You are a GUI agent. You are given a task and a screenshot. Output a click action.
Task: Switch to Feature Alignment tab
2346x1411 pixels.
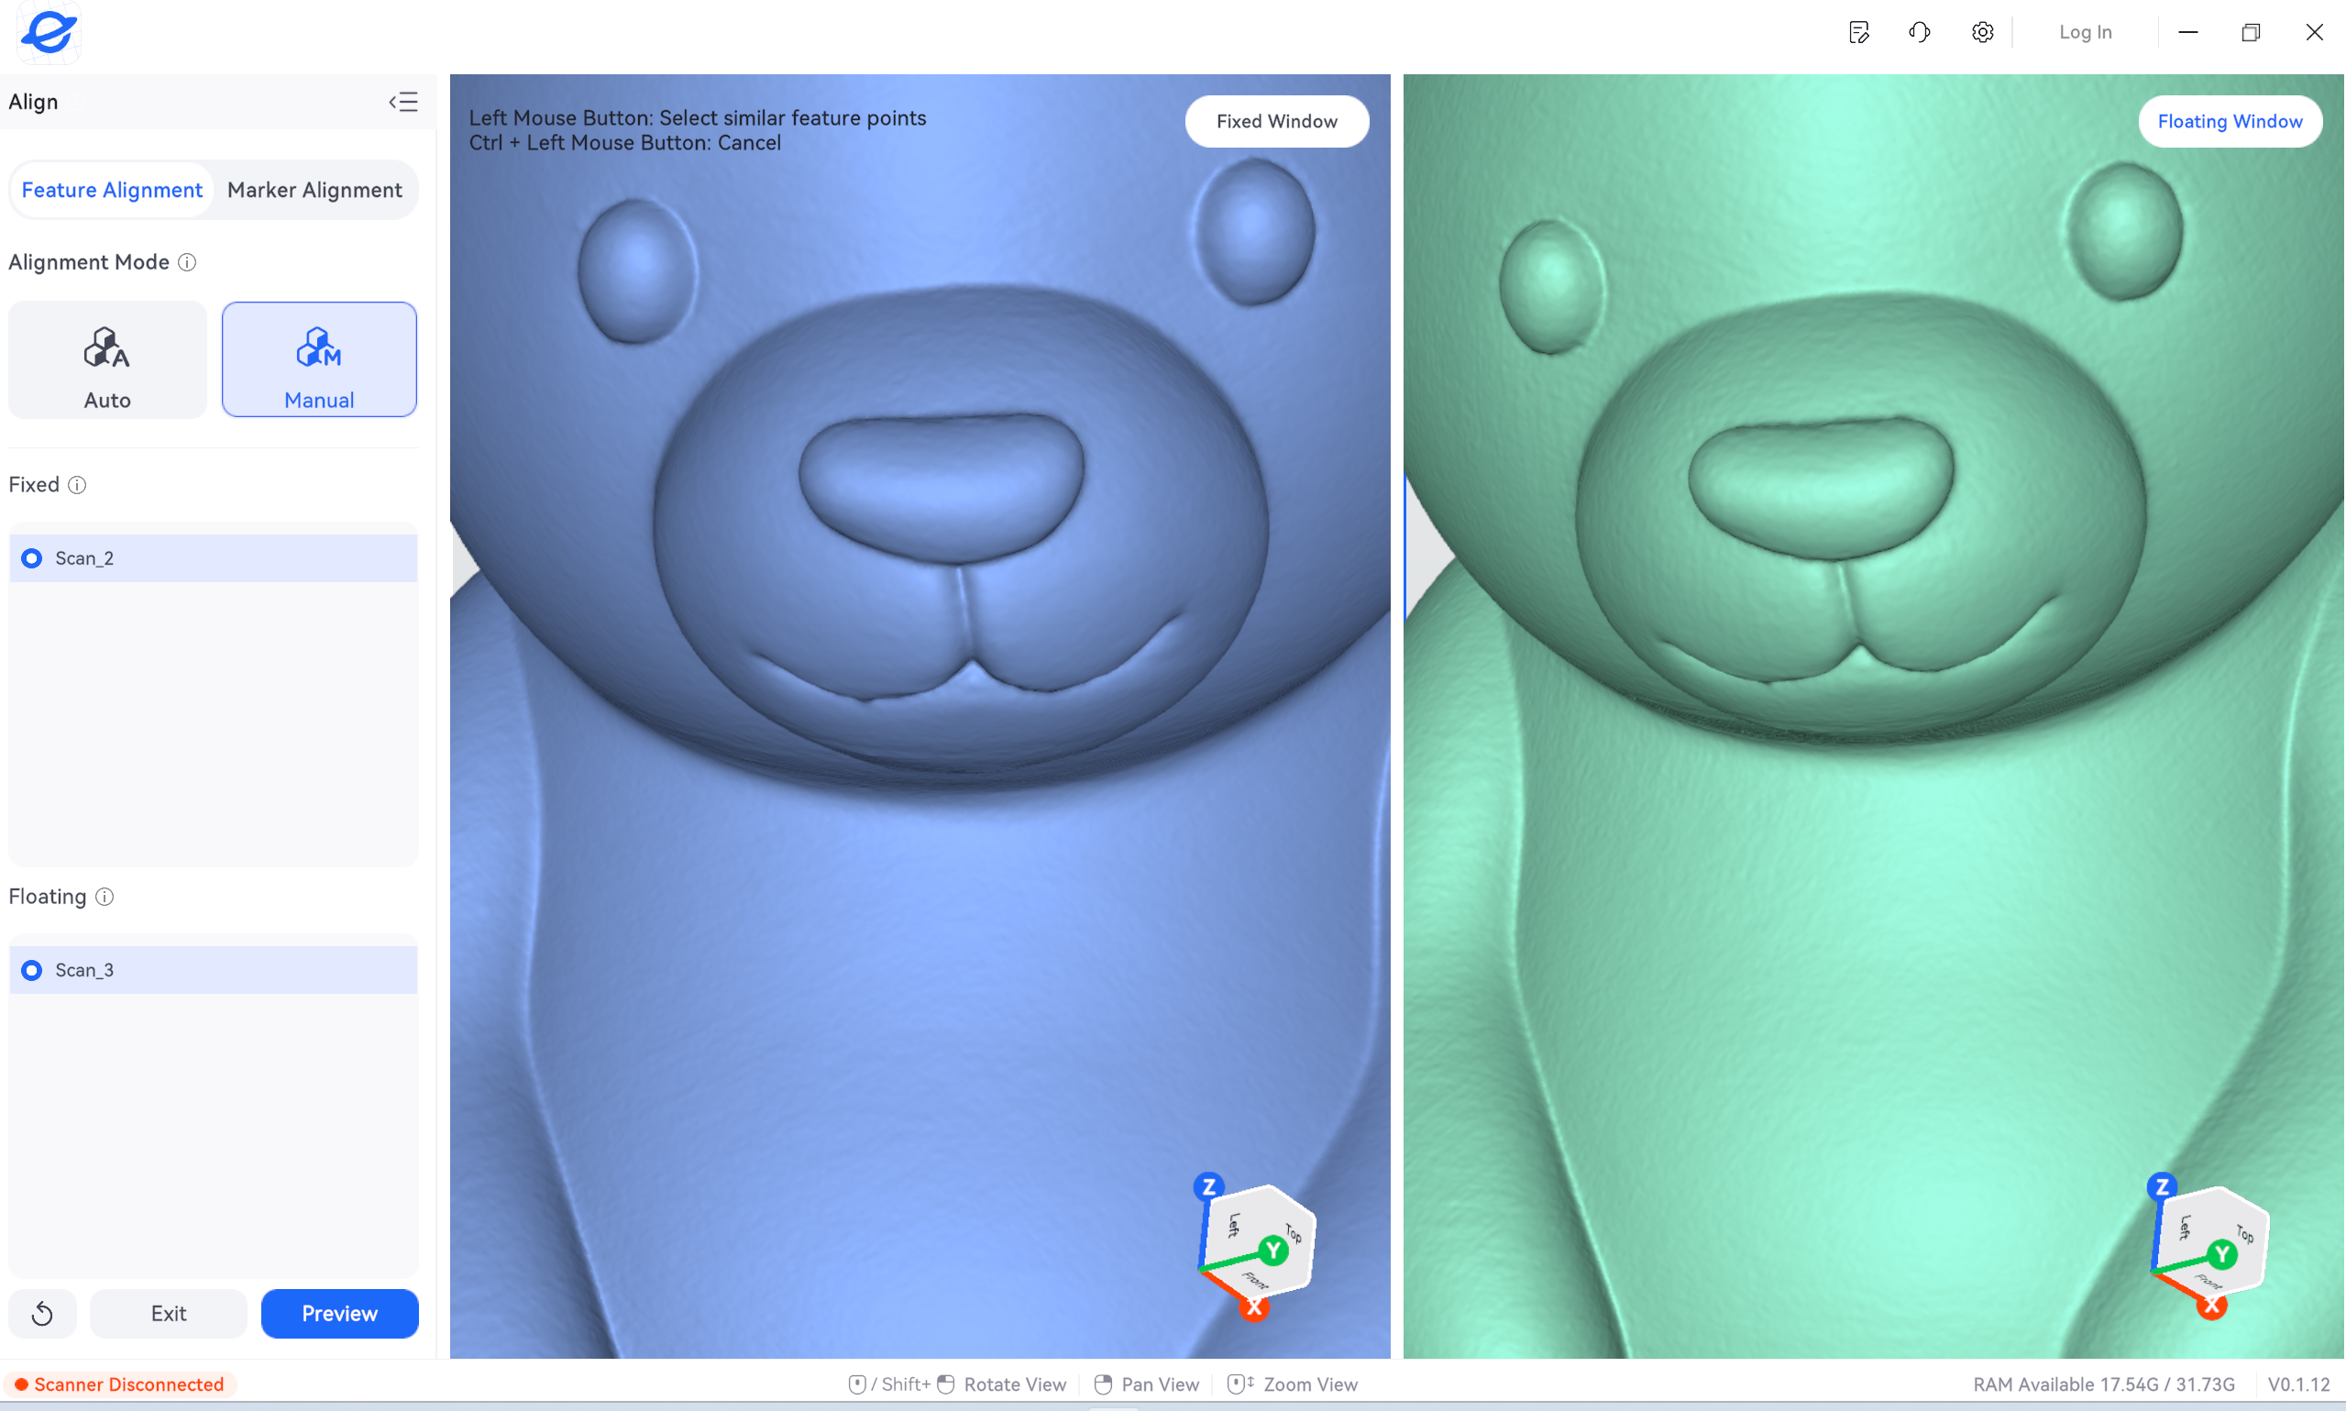click(x=112, y=190)
